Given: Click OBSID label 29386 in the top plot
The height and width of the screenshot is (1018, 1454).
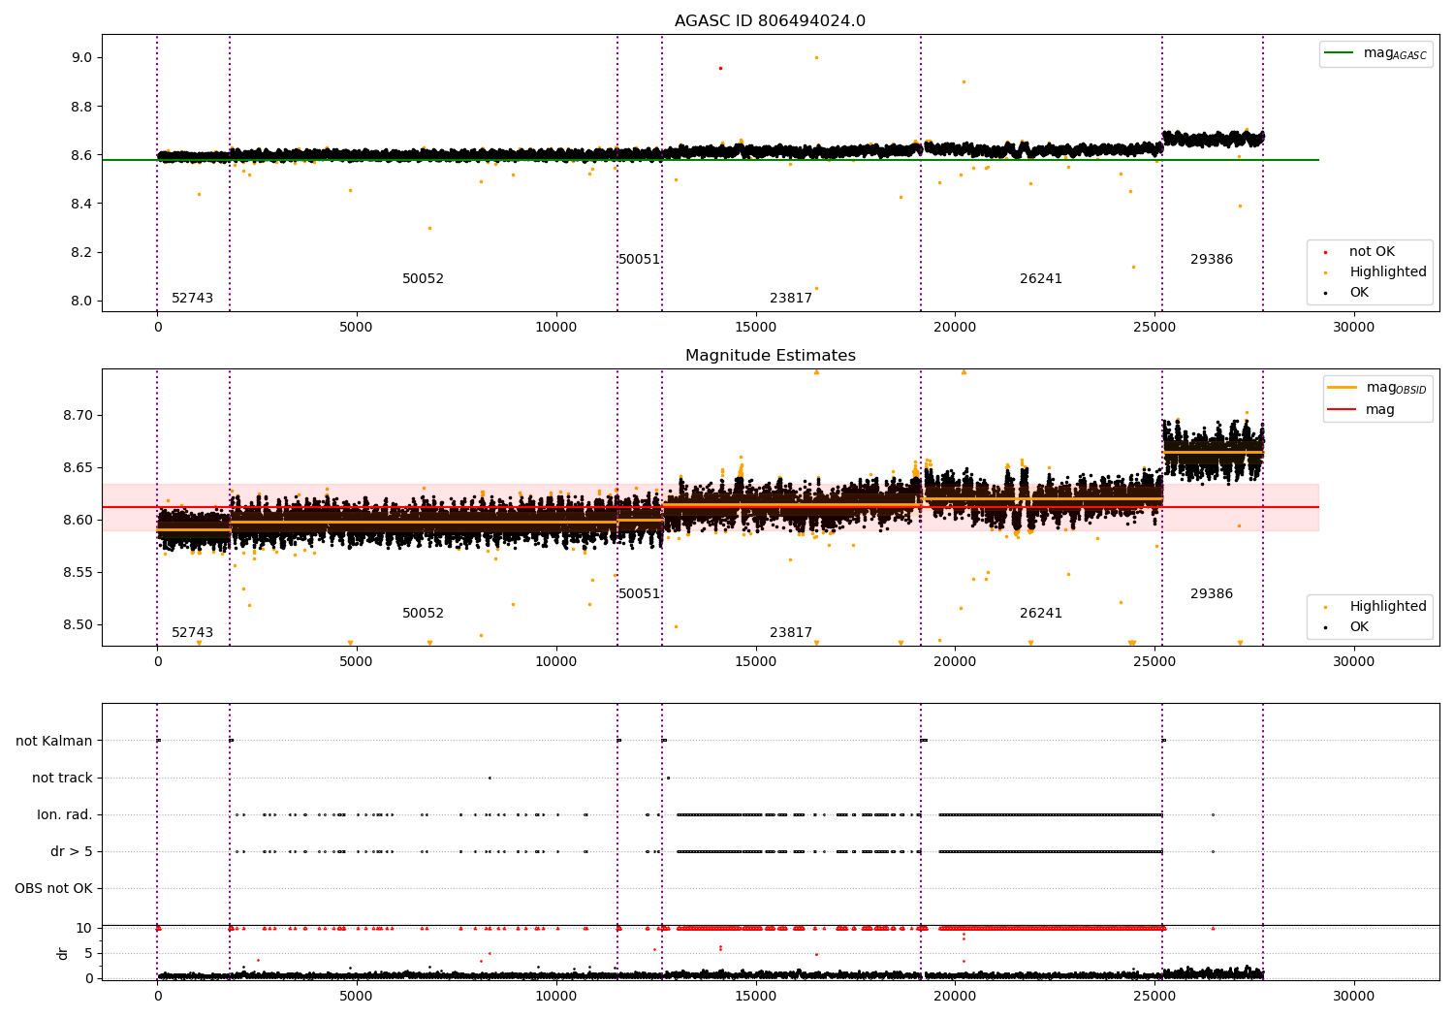Looking at the screenshot, I should click(1212, 260).
